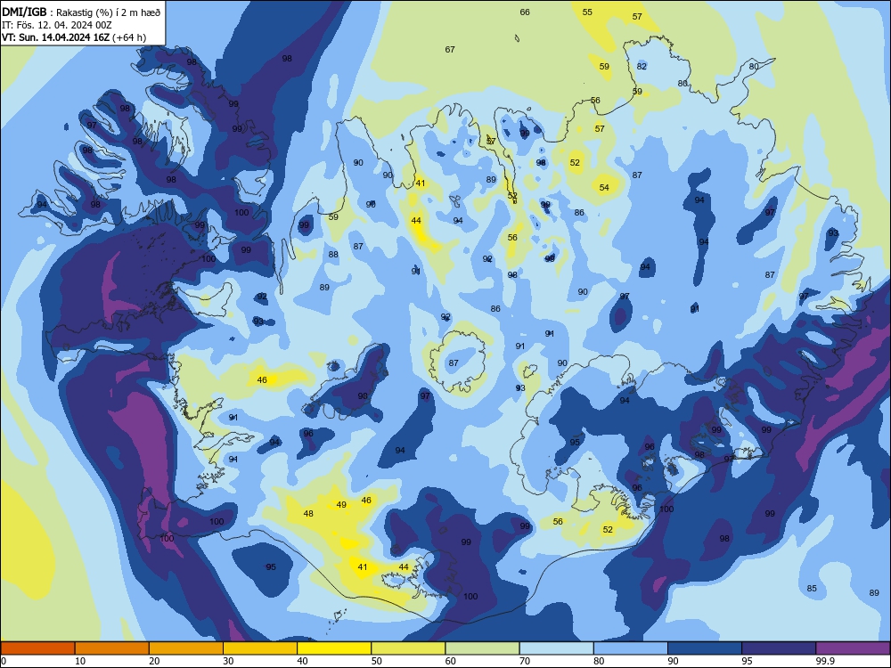Click the (+64 h) forecast offset text

129,37
